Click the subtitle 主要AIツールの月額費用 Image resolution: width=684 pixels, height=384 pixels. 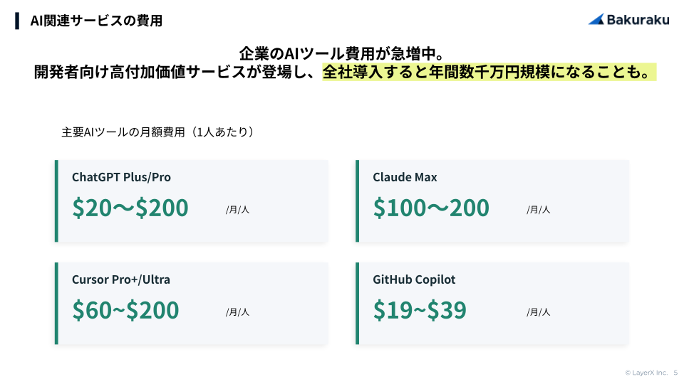tap(158, 132)
